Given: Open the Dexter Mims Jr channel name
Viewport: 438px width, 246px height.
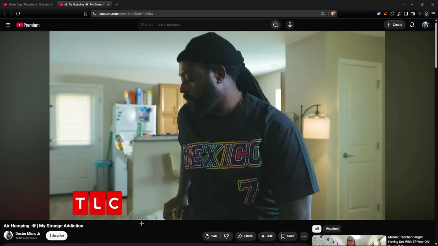Looking at the screenshot, I should pyautogui.click(x=28, y=234).
